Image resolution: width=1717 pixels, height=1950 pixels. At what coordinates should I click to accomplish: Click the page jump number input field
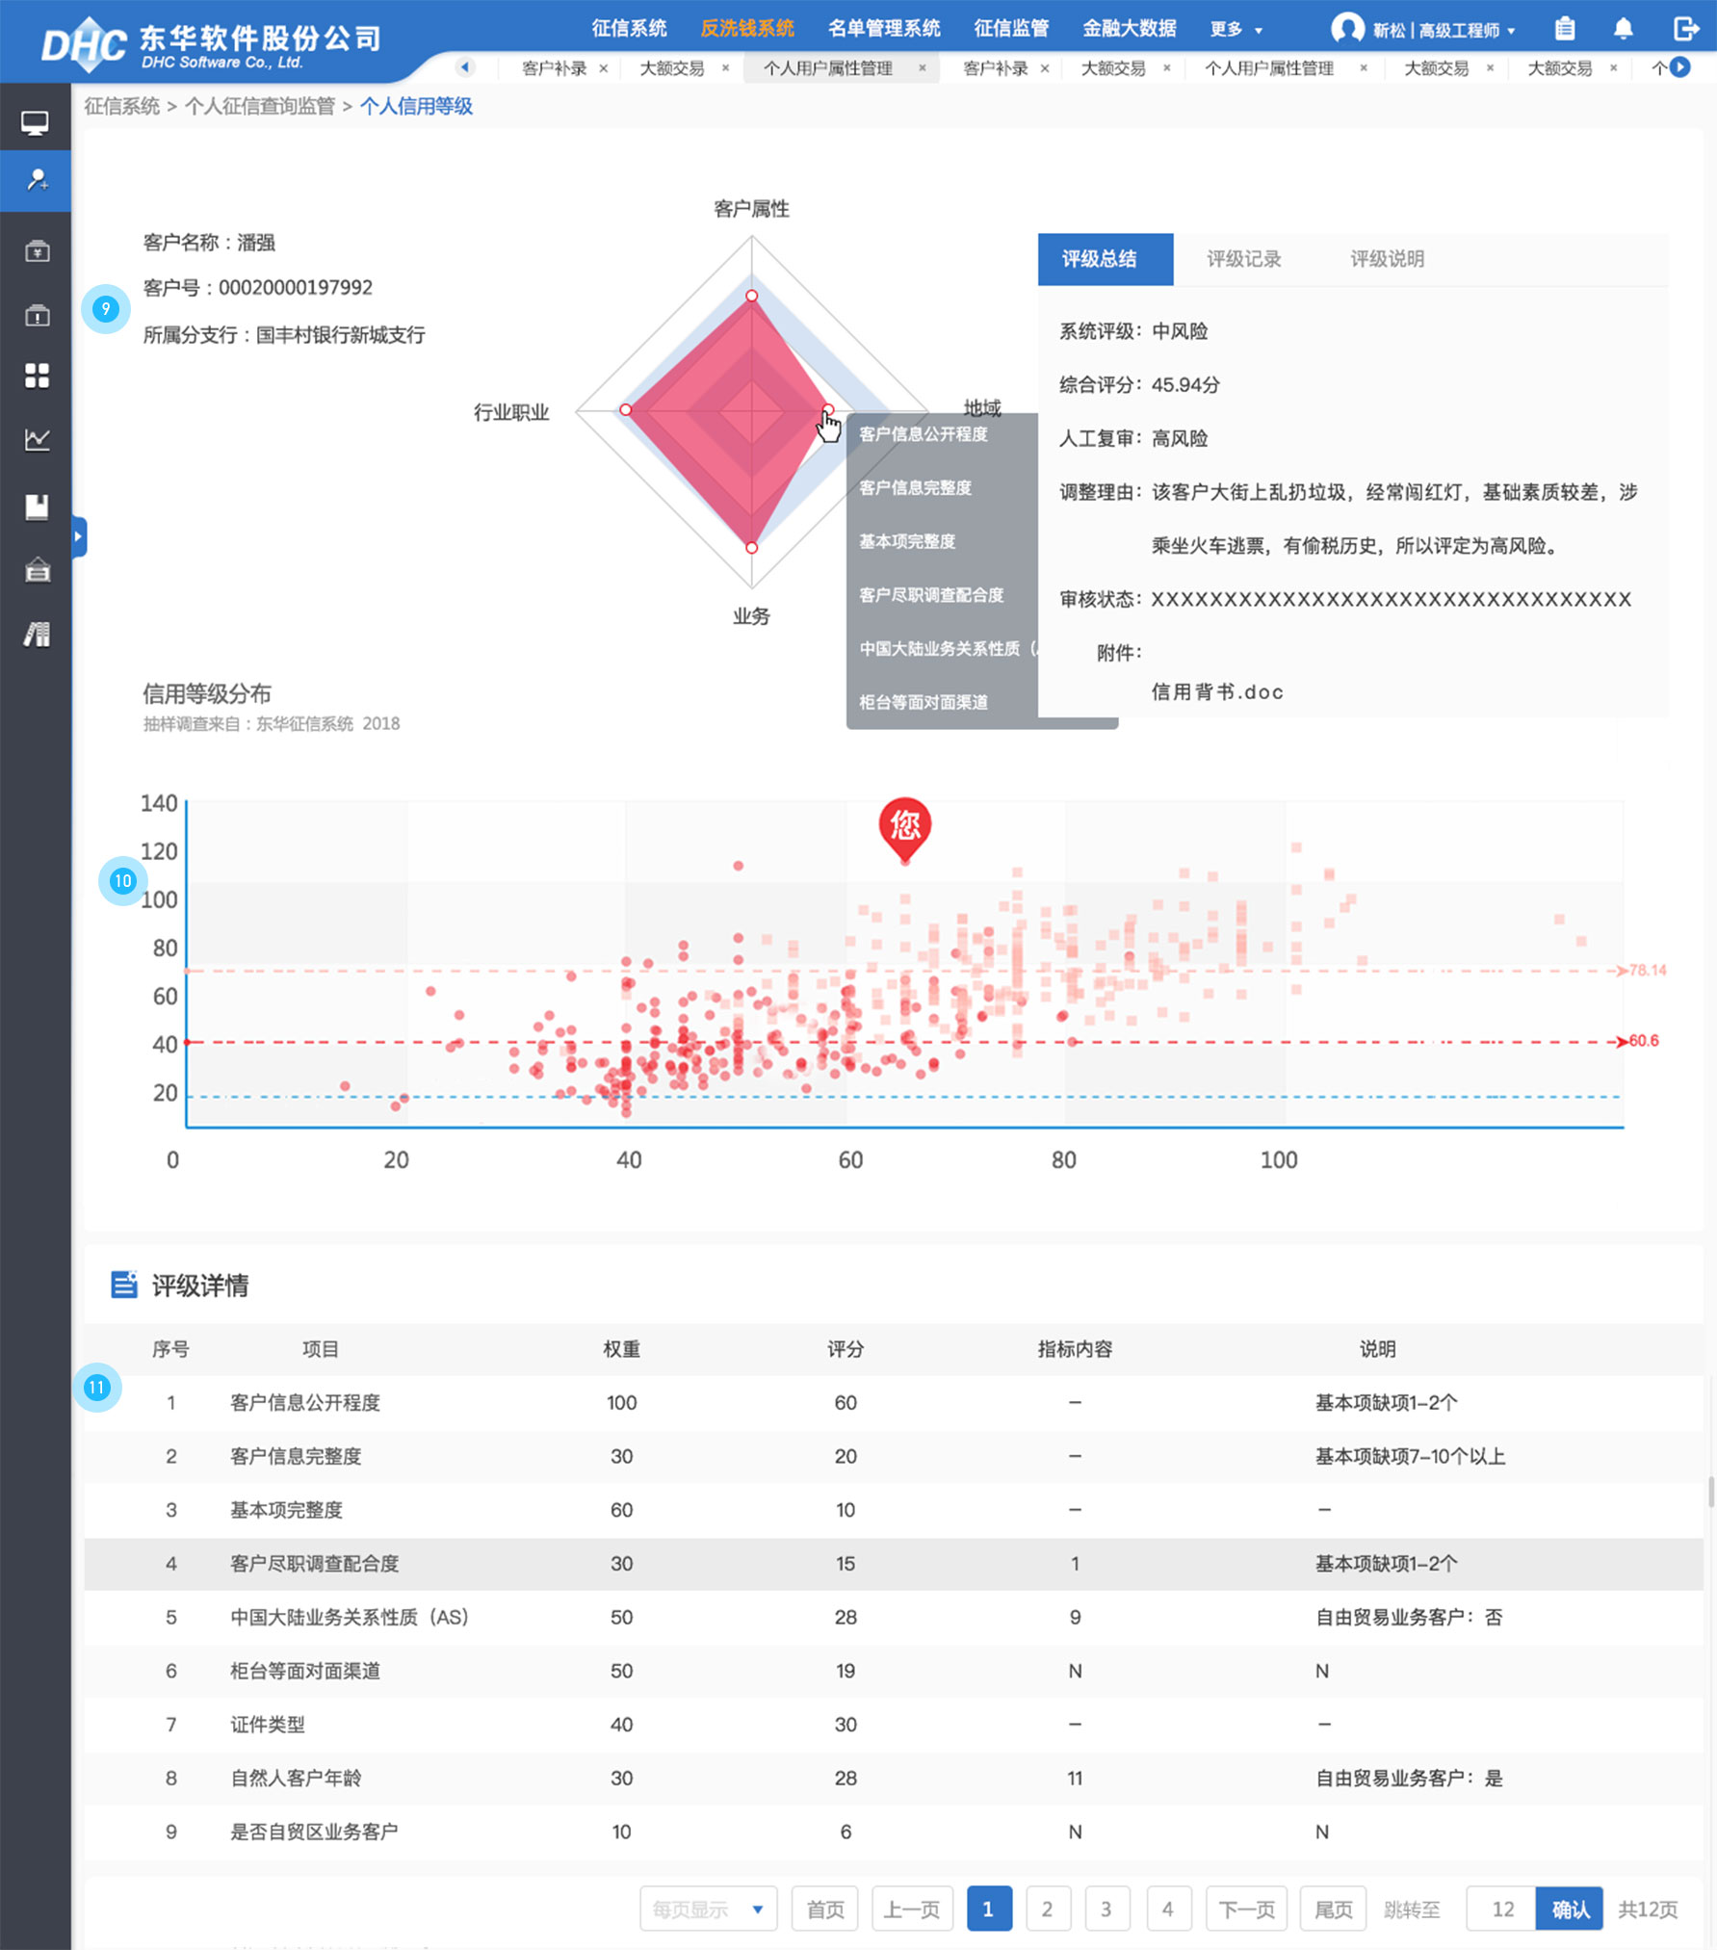pos(1501,1909)
